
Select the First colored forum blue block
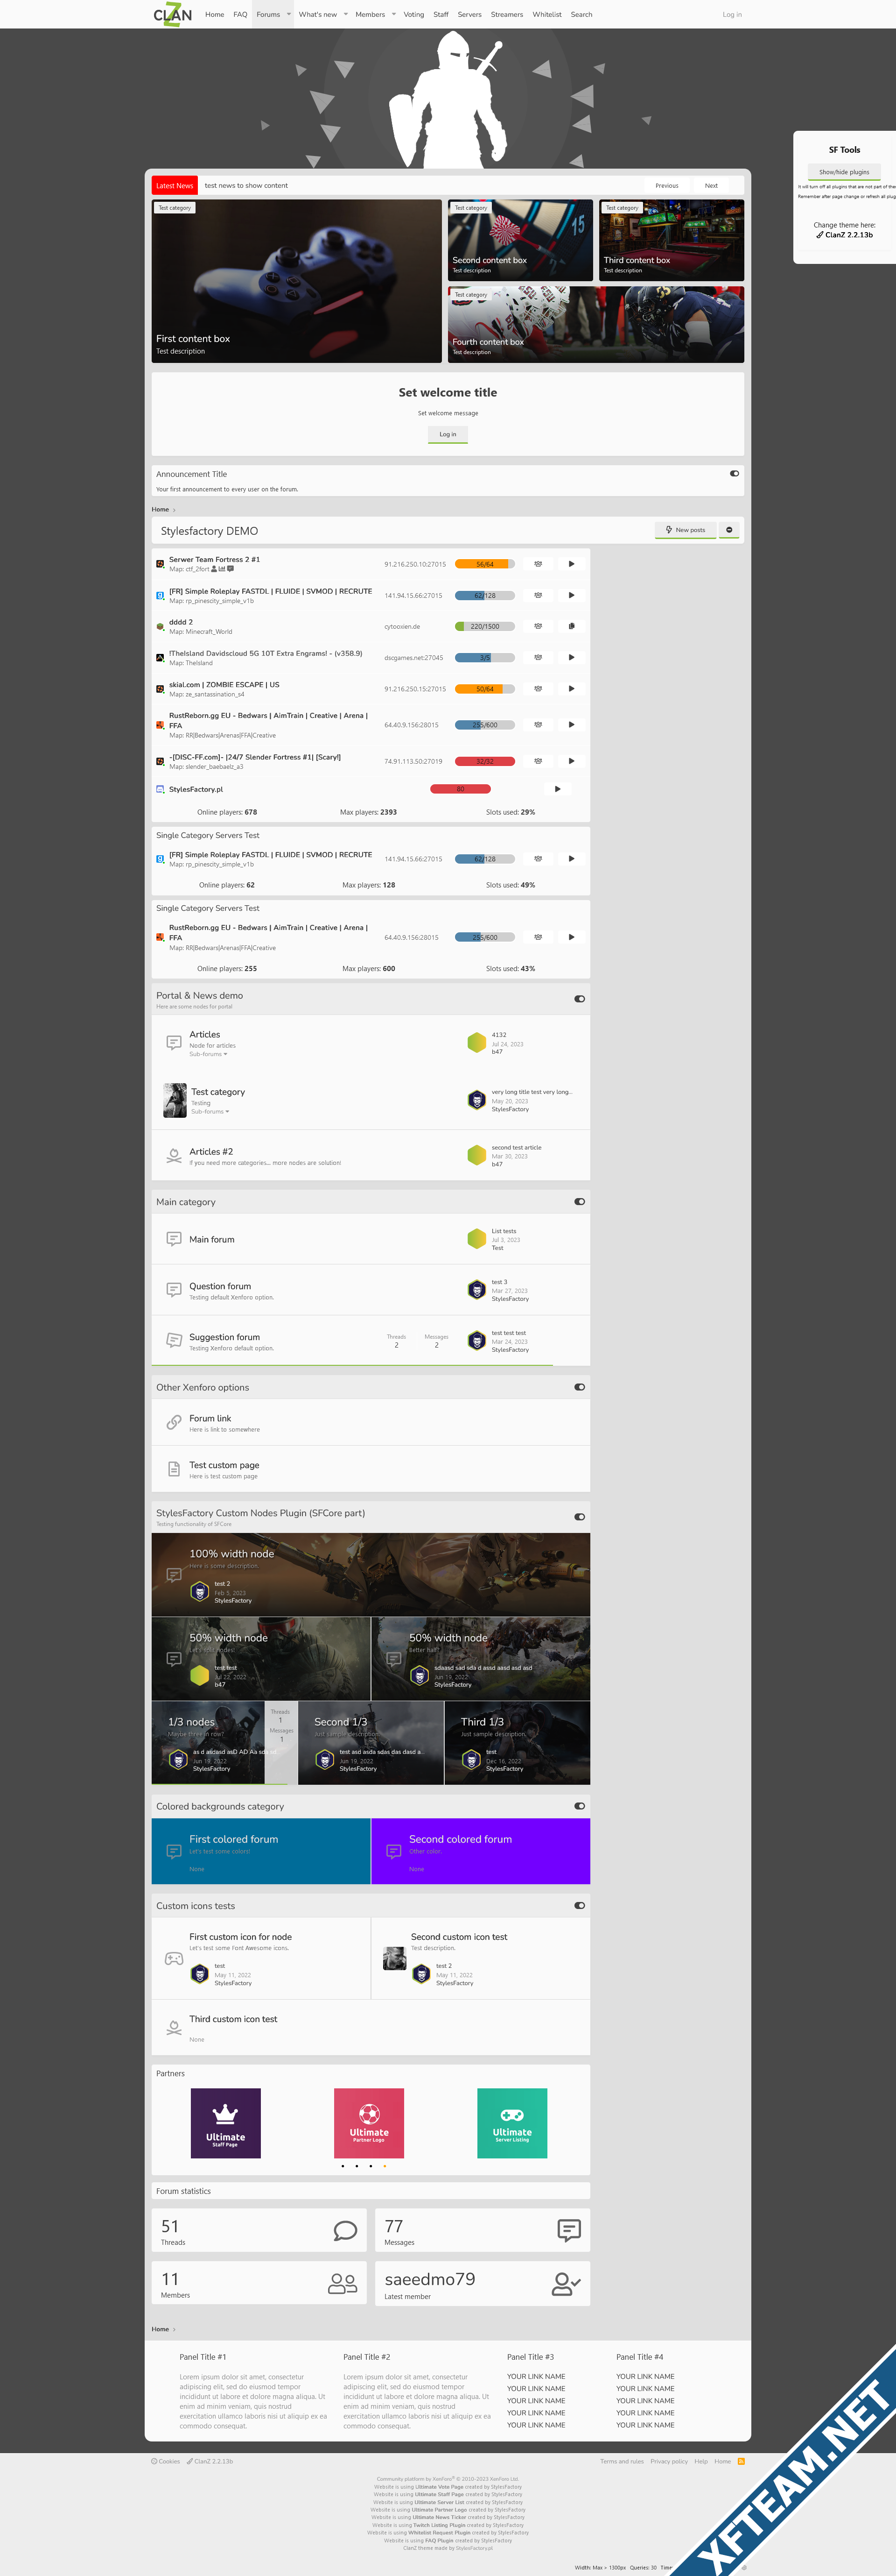click(x=261, y=1852)
